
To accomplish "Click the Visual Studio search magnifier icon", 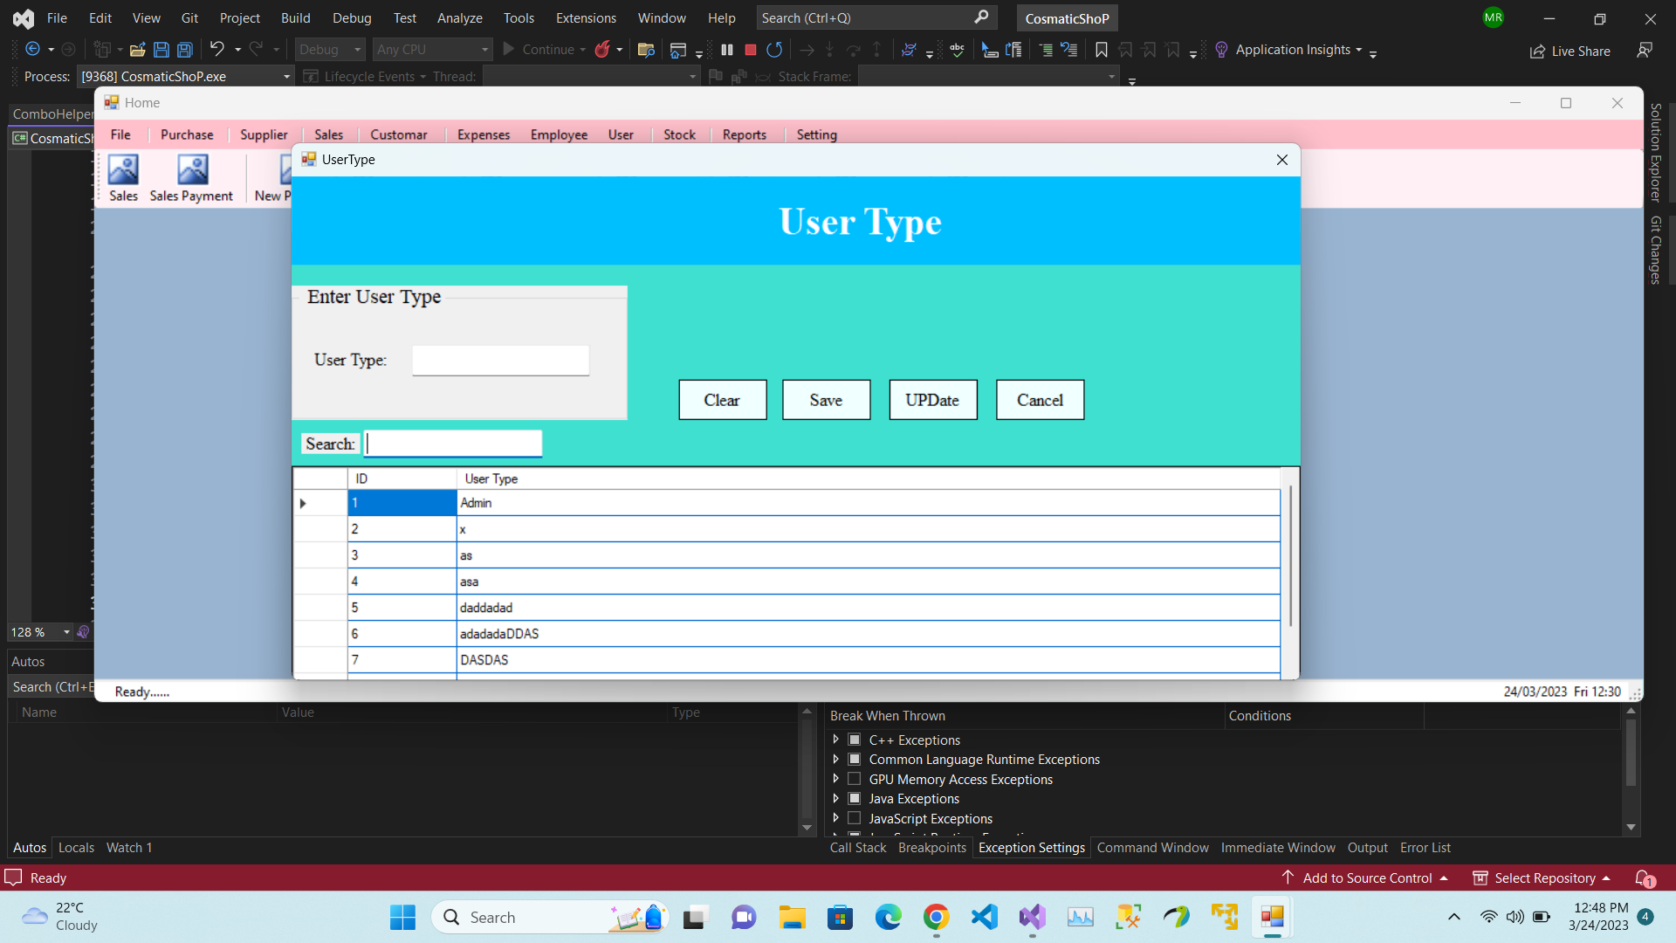I will (982, 17).
